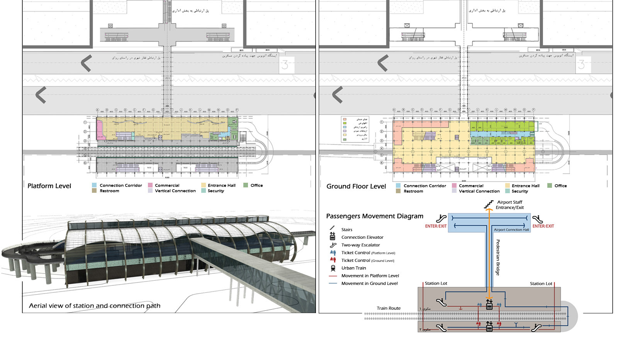Click the Platform Level Commercial color swatch
This screenshot has width=618, height=347.
[150, 185]
